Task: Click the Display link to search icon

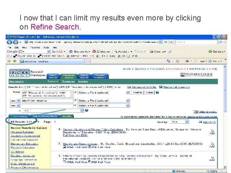Action: pos(161,87)
